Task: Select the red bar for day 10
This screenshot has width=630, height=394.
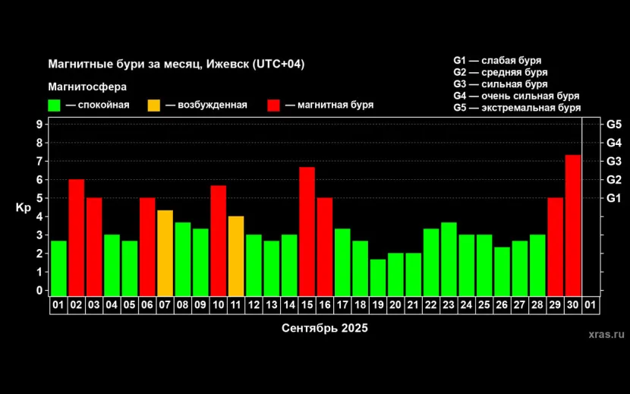Action: pos(218,240)
